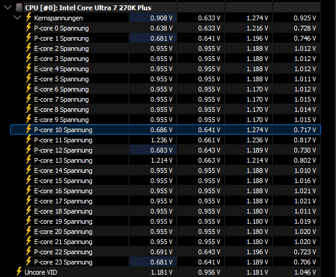Select the CPU [#0]: Intel Core Ultra 7 270K Plus row
Viewport: 336px width, 277px height.
[x=166, y=8]
